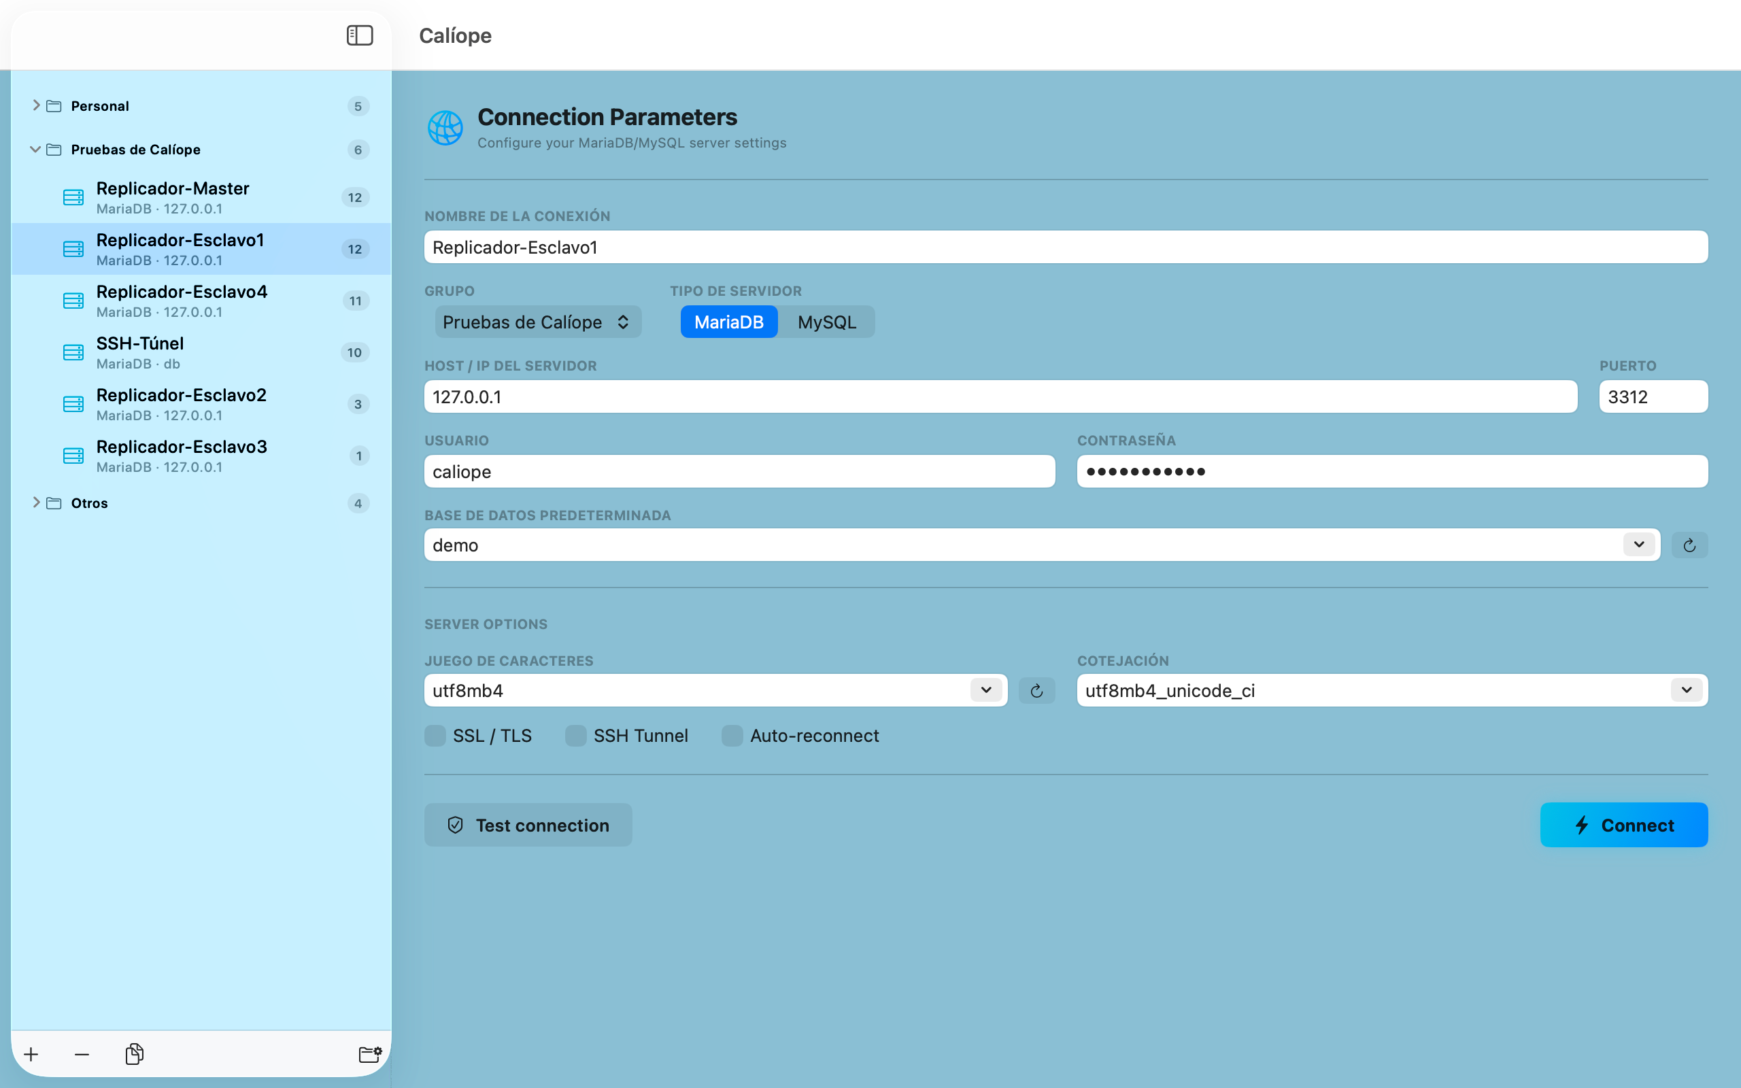Click the Personal folder icon
The width and height of the screenshot is (1741, 1088).
(54, 106)
